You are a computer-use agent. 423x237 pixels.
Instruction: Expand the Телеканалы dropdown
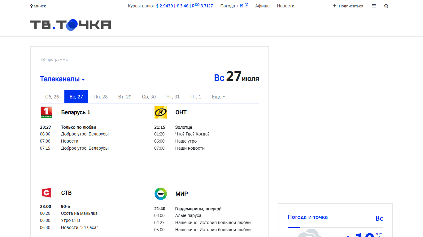(63, 79)
